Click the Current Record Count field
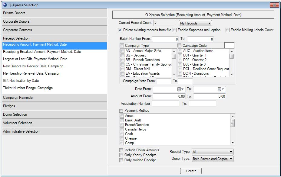The image size is (281, 177). (165, 23)
